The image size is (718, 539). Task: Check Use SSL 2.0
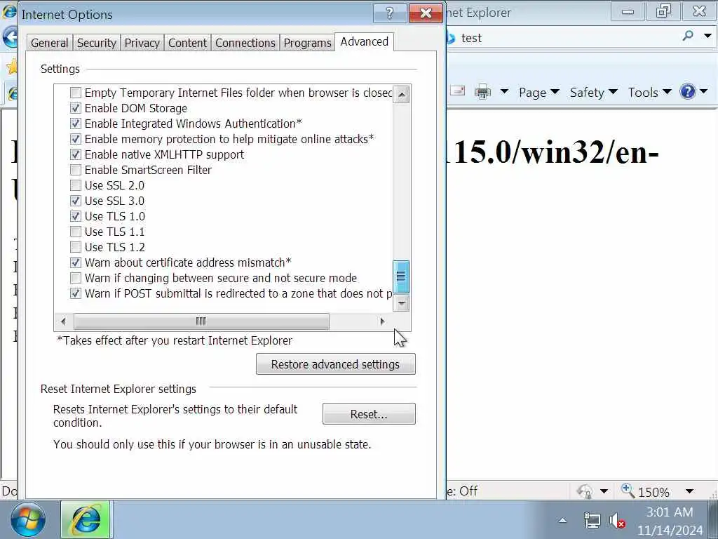[x=76, y=185]
